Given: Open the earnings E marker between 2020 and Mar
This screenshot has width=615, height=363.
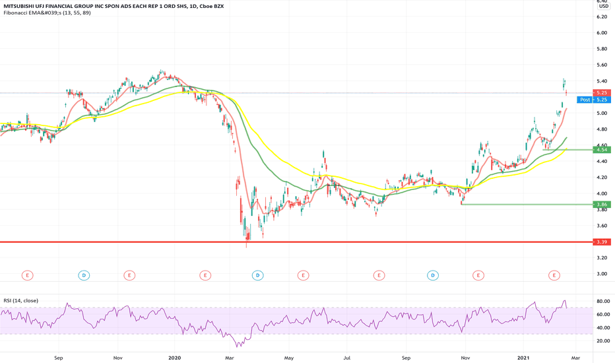Looking at the screenshot, I should (x=205, y=275).
